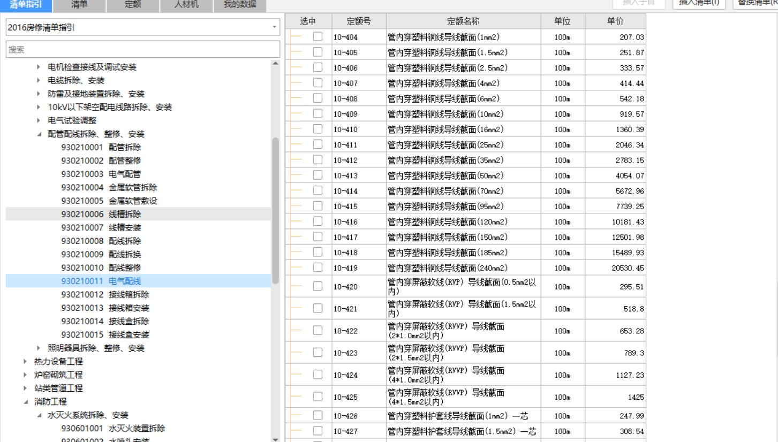Check the box for quota 10-416
The image size is (778, 442).
click(x=318, y=221)
